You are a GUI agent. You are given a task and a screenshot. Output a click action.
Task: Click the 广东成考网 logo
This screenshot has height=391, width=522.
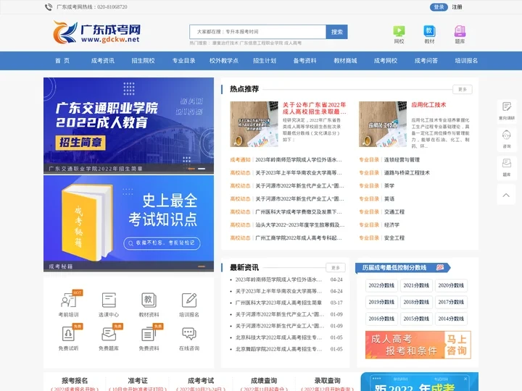[96, 33]
